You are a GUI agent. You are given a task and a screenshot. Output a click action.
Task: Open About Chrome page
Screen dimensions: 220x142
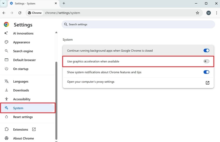tap(24, 138)
